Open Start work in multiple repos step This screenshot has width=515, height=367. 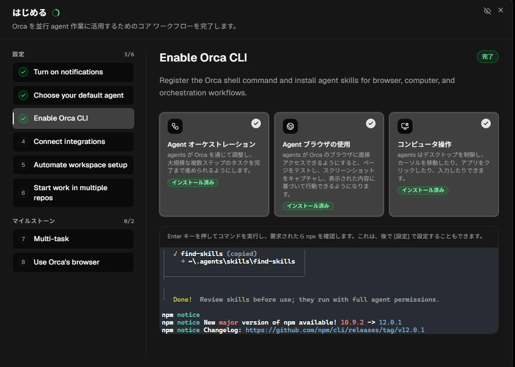click(x=73, y=193)
